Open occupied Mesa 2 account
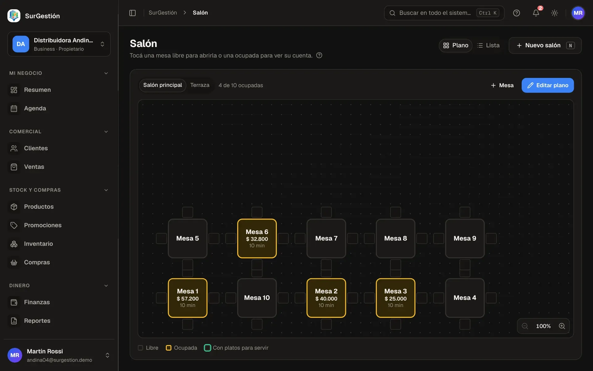This screenshot has width=593, height=371. tap(326, 298)
